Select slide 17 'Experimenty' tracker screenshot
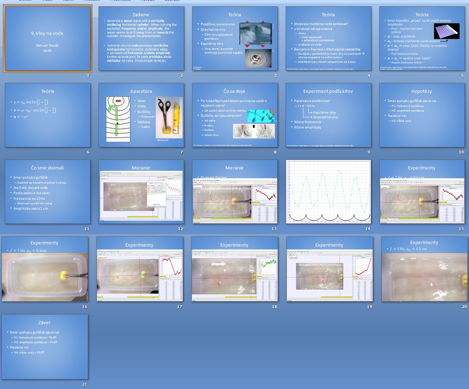469x389 pixels. coord(140,269)
